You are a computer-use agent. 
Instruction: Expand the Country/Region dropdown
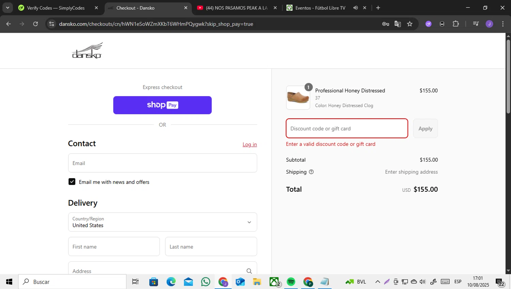162,222
